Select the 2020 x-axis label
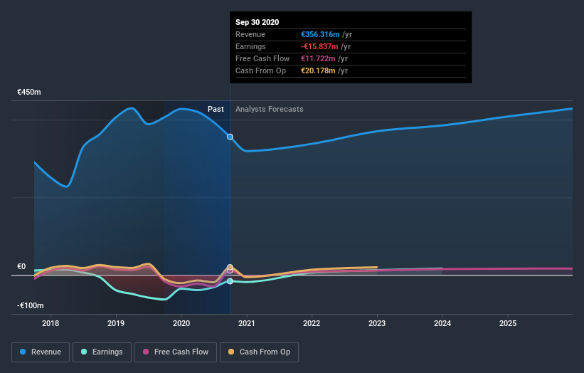584x373 pixels. point(181,323)
